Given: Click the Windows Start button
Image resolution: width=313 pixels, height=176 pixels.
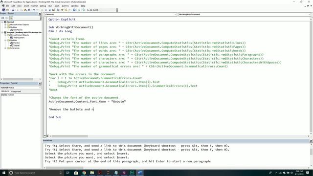Looking at the screenshot, I should tap(4, 173).
